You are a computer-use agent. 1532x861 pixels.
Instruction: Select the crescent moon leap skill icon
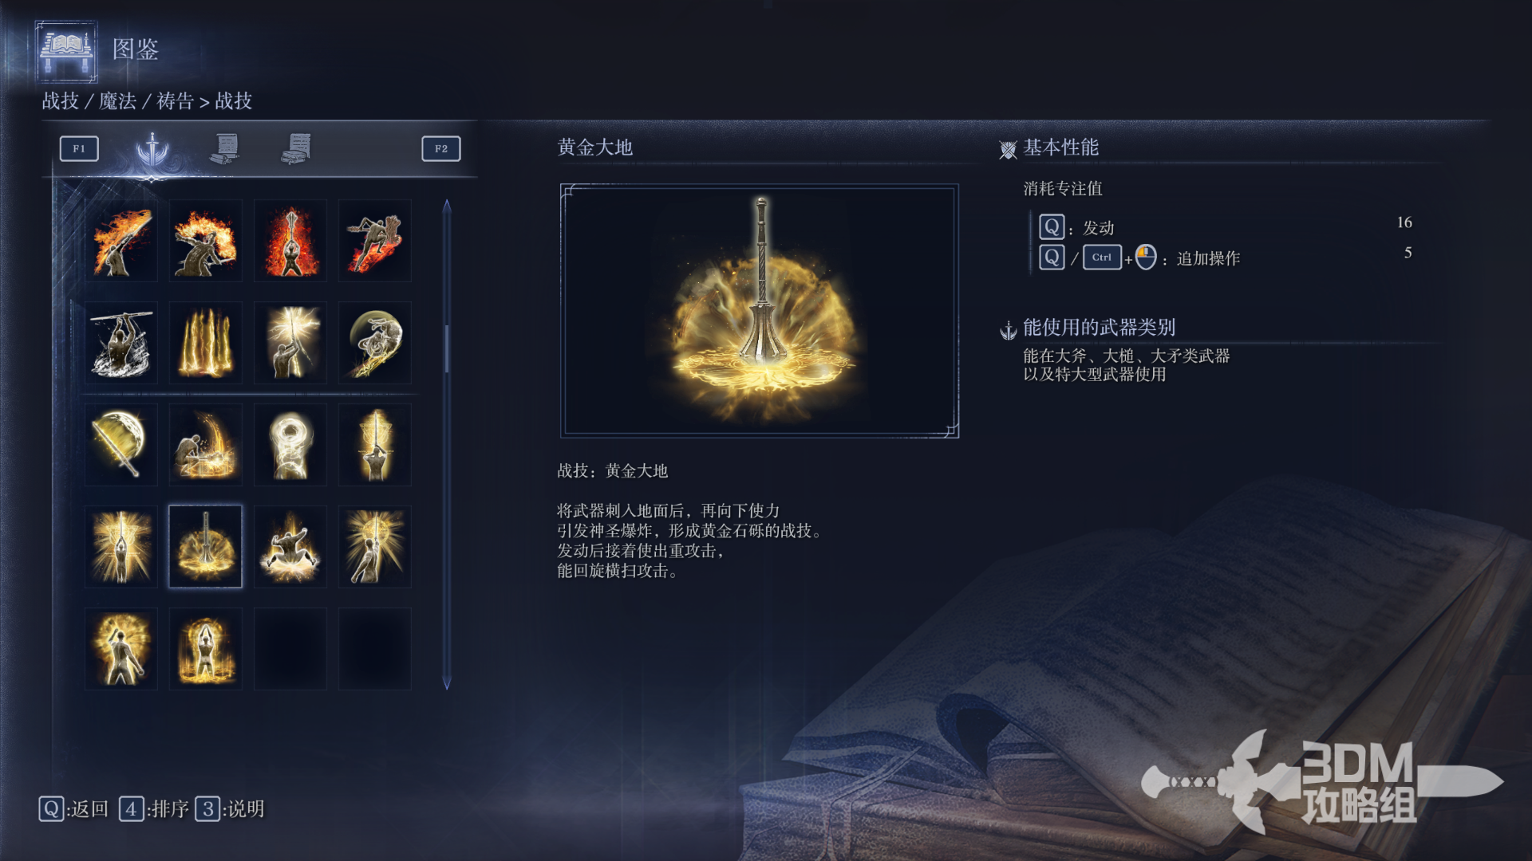375,343
